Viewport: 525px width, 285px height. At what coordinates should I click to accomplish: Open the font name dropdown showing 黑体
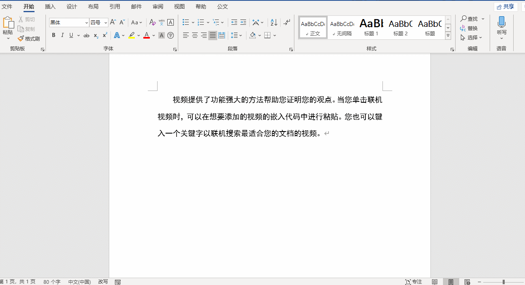pyautogui.click(x=86, y=23)
